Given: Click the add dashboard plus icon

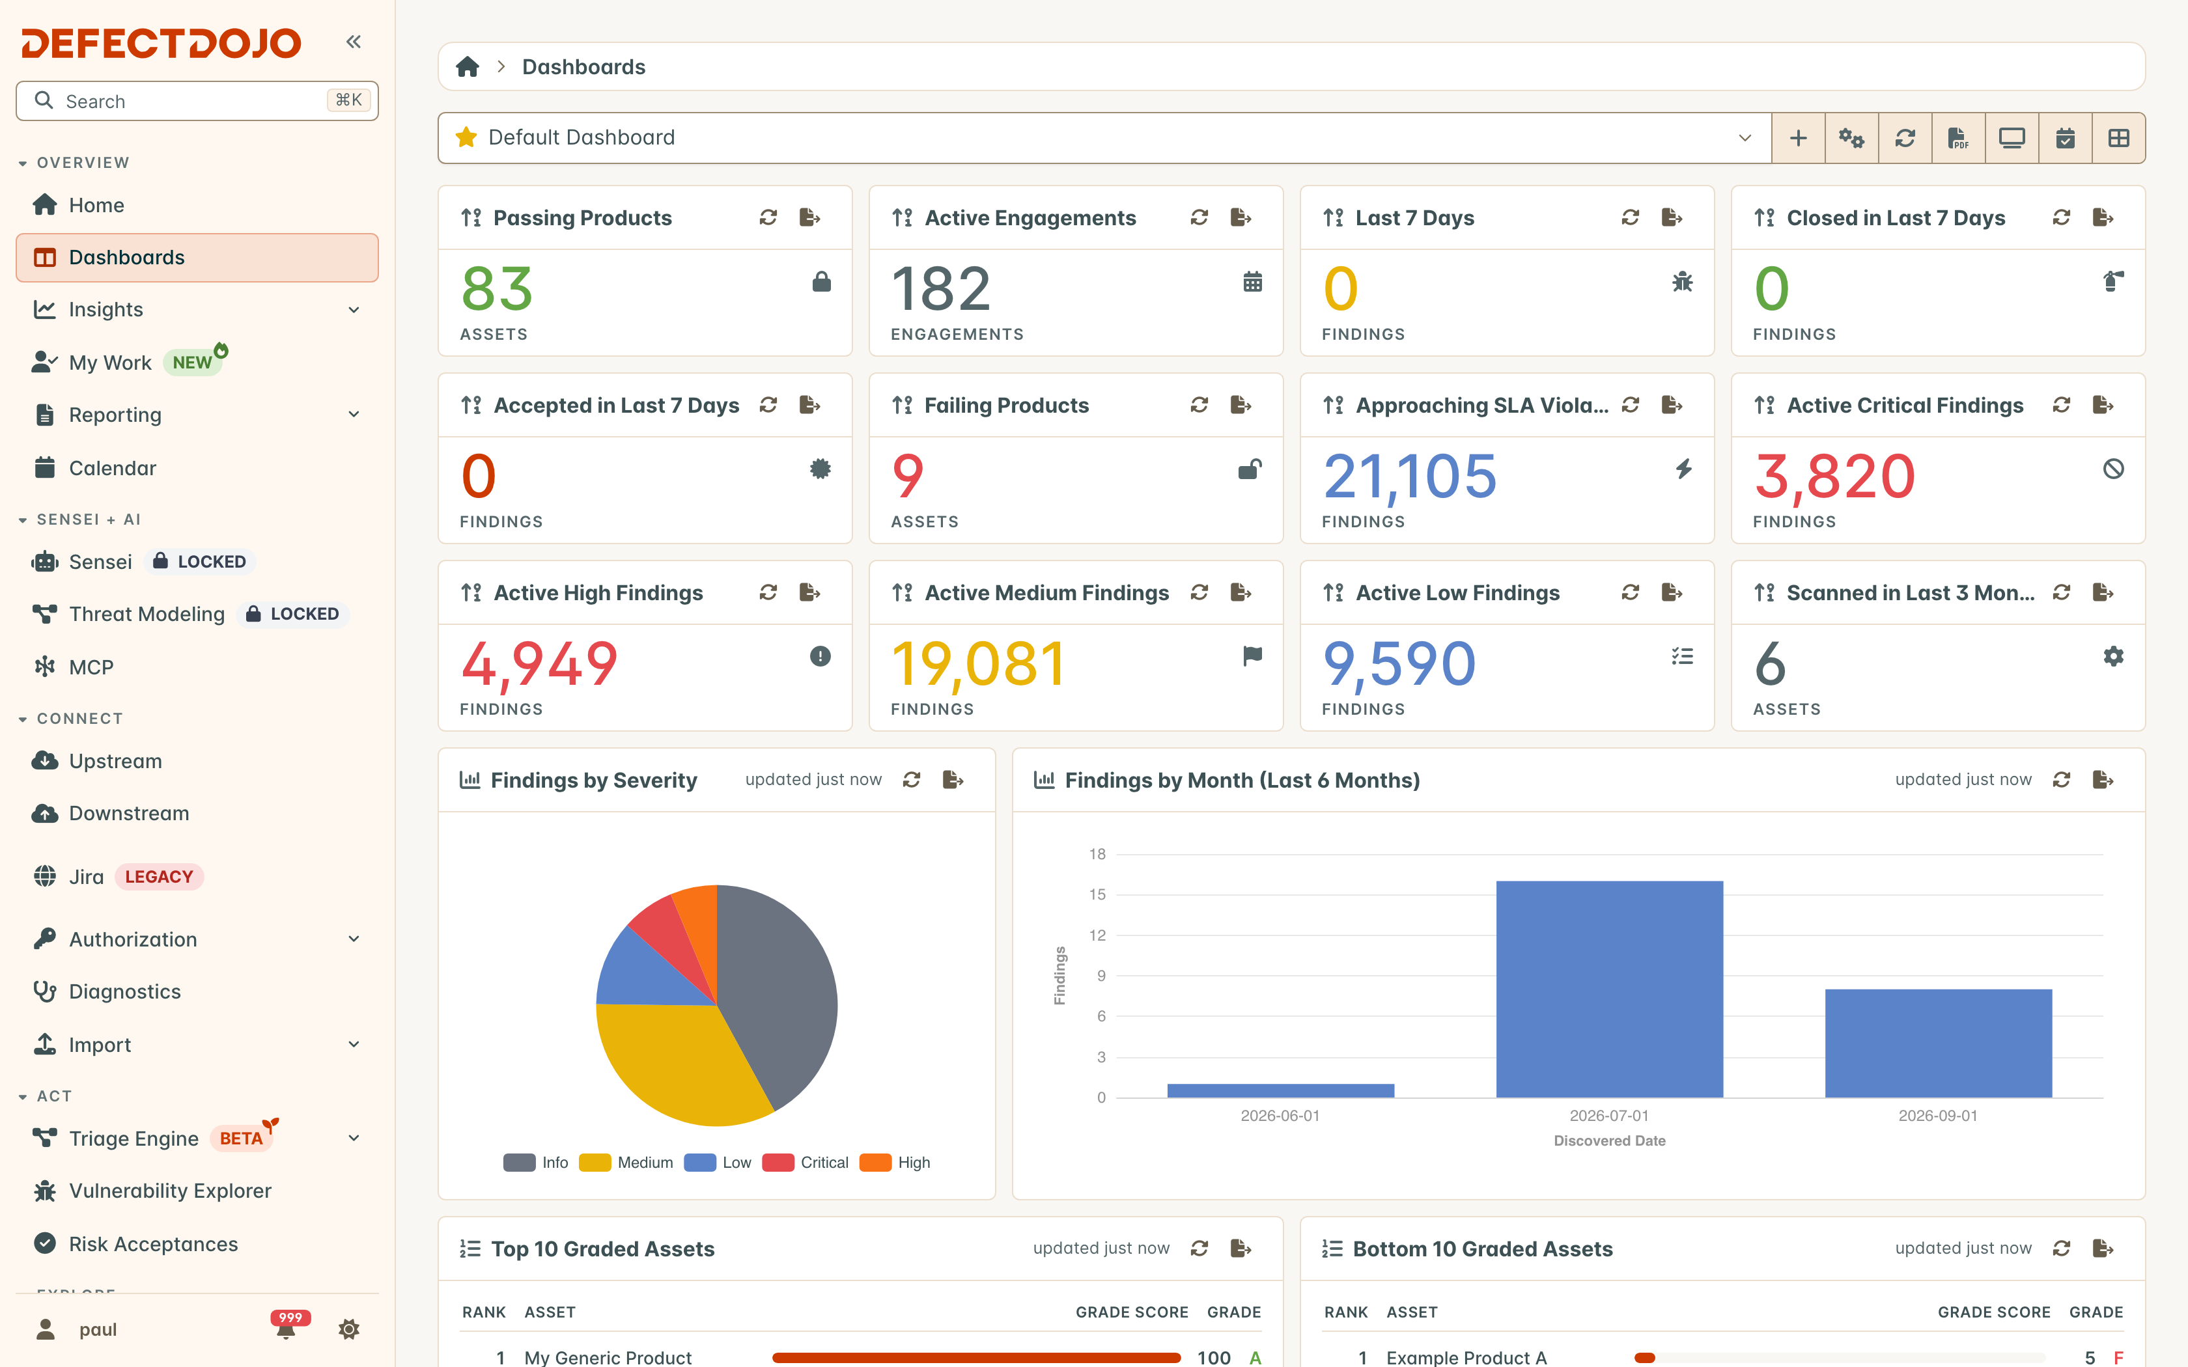Looking at the screenshot, I should (1799, 137).
